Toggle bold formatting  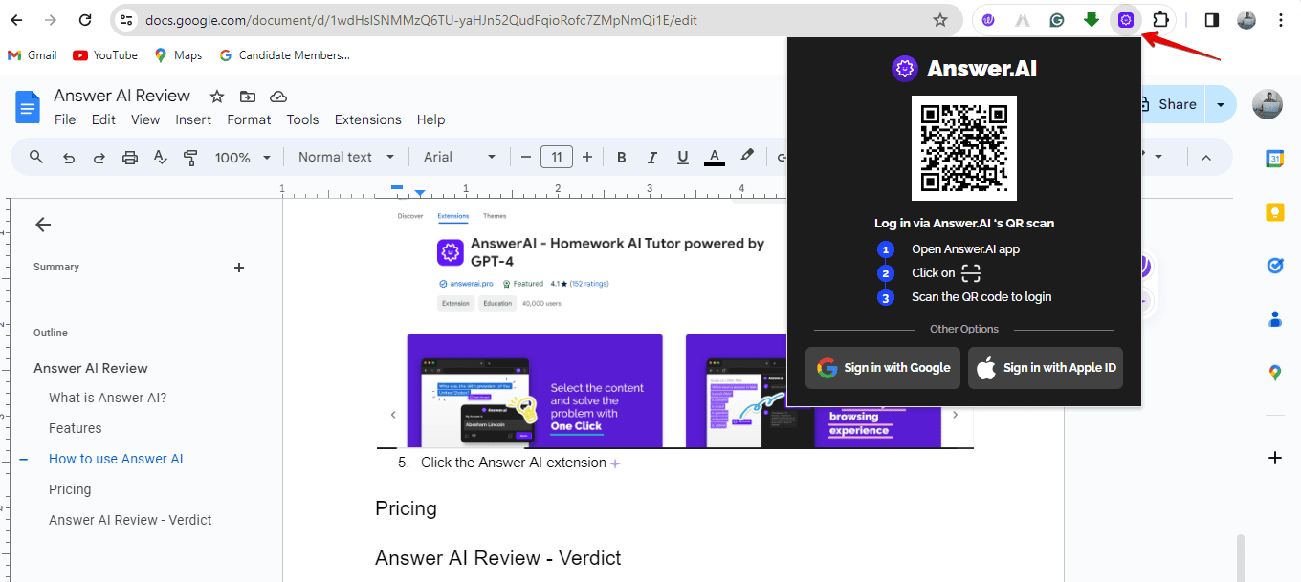[x=621, y=157]
